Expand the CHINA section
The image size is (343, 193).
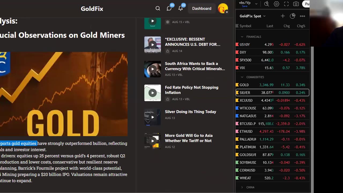(x=242, y=187)
